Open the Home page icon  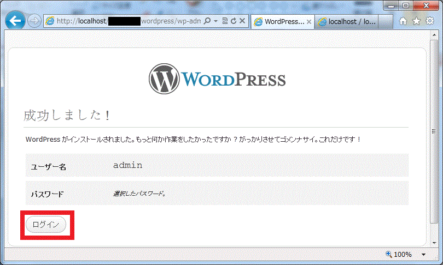click(404, 21)
